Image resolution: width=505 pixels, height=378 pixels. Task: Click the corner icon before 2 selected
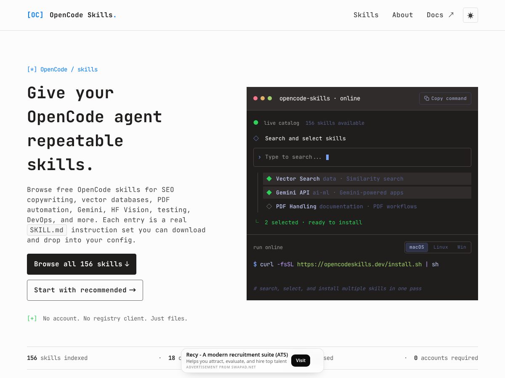tap(257, 222)
